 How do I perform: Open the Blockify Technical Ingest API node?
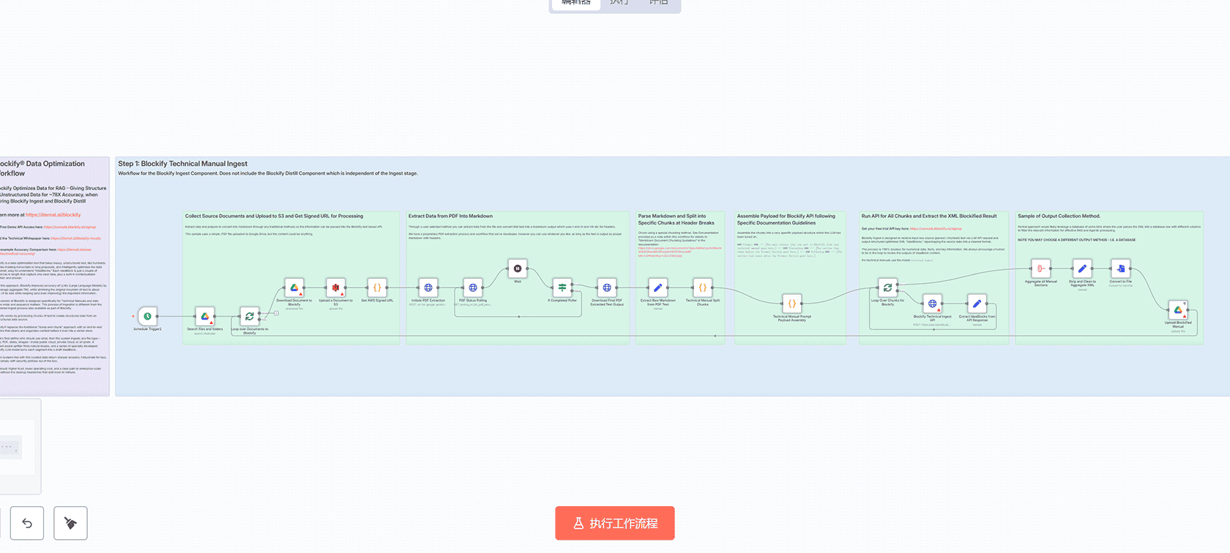point(932,304)
